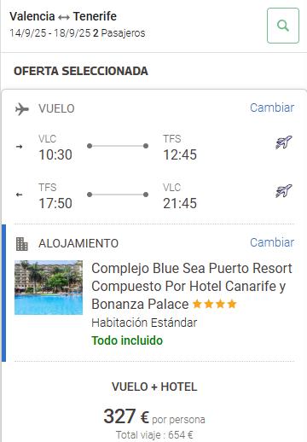Select the Todo incluido label
The image size is (307, 442).
(127, 340)
